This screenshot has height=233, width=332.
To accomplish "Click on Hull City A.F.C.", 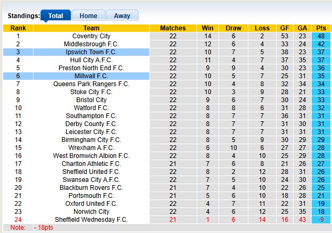I will click(91, 60).
